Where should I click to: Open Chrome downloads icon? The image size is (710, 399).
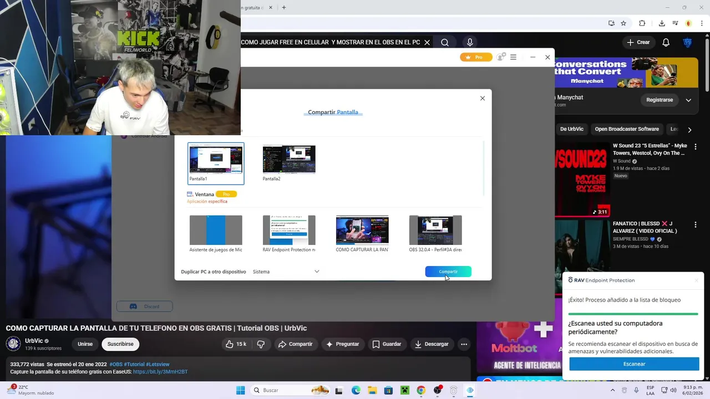(662, 23)
